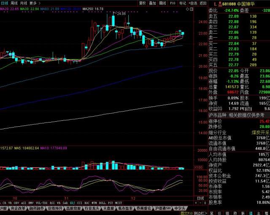Expand the 侧边栏> sidebar toggle
270x215 pixels.
[x=200, y=213]
